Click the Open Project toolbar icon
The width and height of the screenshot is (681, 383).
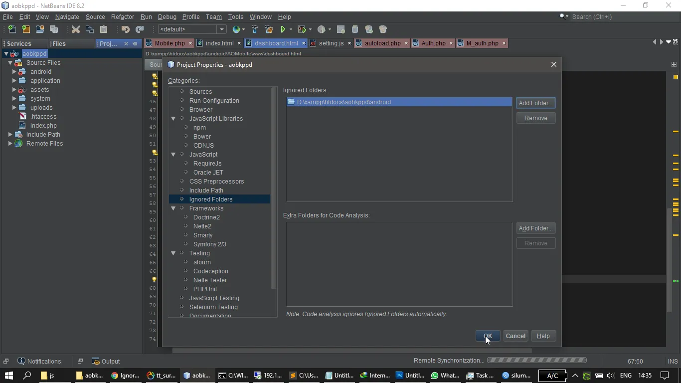[x=40, y=29]
